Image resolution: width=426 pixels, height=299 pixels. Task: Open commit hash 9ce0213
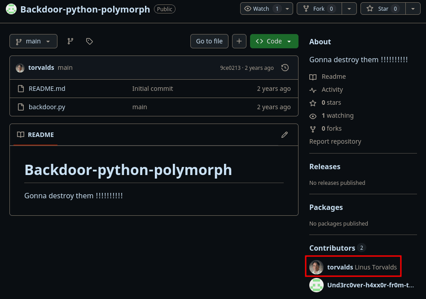click(230, 68)
